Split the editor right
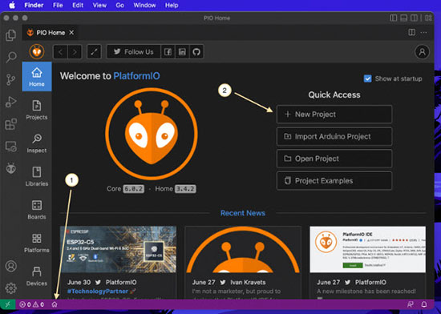 [x=412, y=33]
